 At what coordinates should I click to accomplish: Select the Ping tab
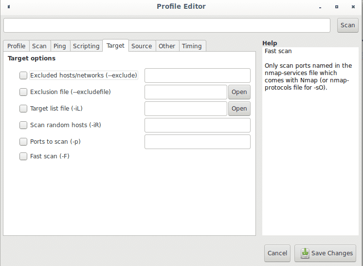[60, 46]
